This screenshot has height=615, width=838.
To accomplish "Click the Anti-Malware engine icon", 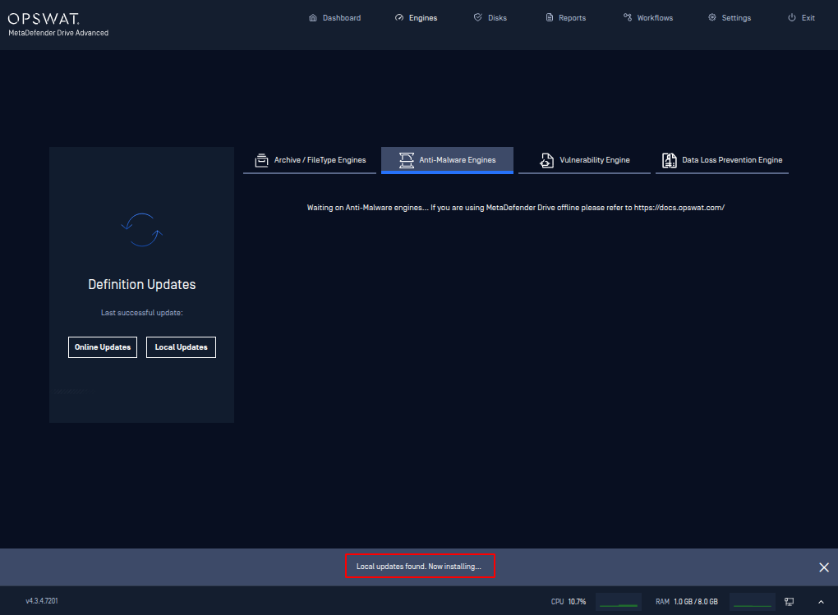I will pos(406,160).
